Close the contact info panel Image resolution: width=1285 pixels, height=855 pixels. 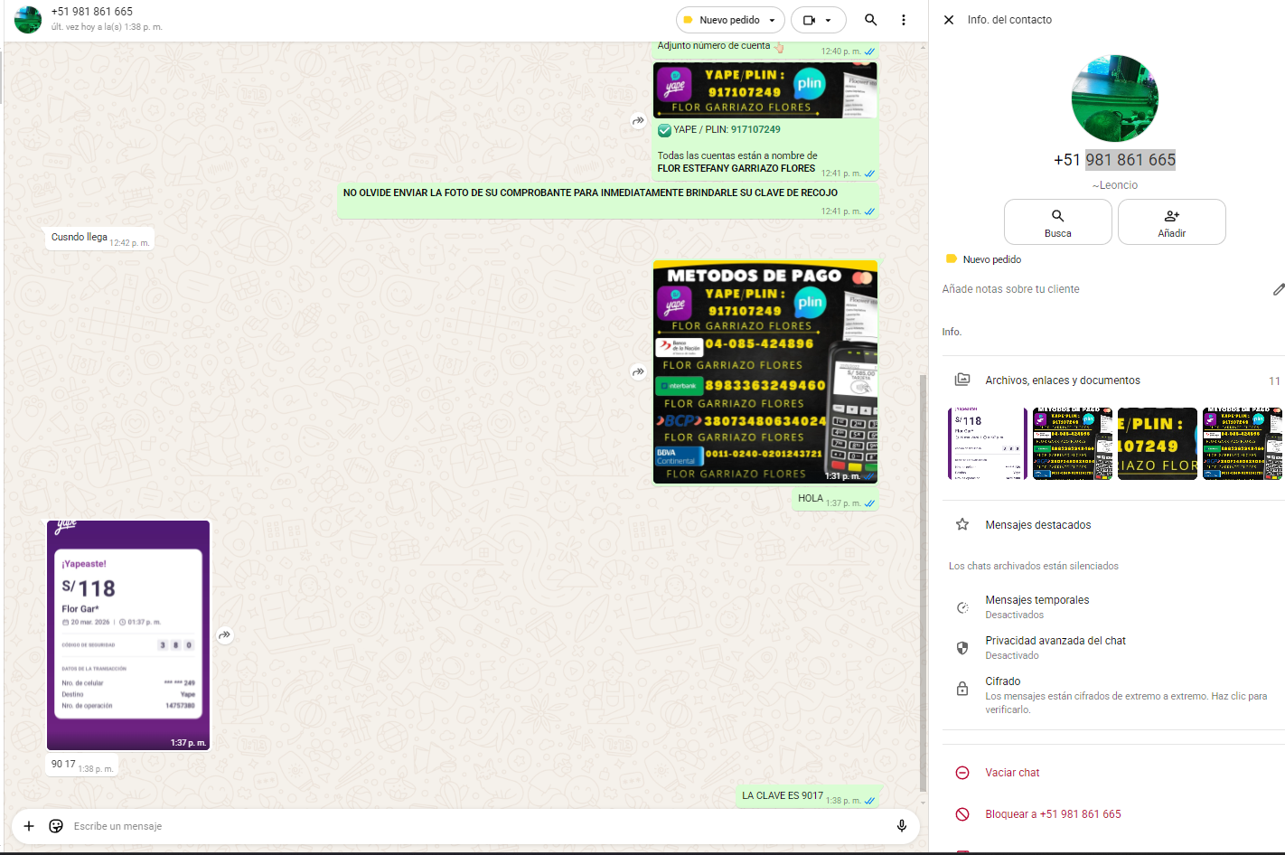(949, 20)
